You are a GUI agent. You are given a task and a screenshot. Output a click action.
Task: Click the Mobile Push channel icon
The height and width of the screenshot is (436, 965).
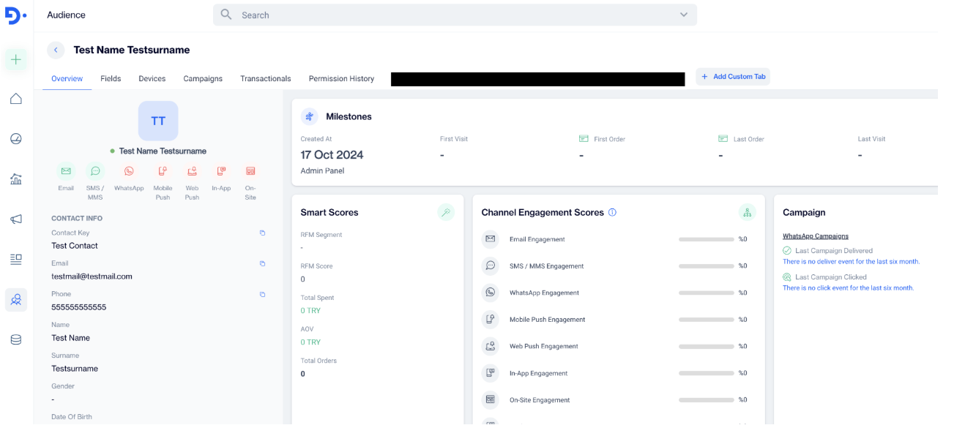pos(163,170)
